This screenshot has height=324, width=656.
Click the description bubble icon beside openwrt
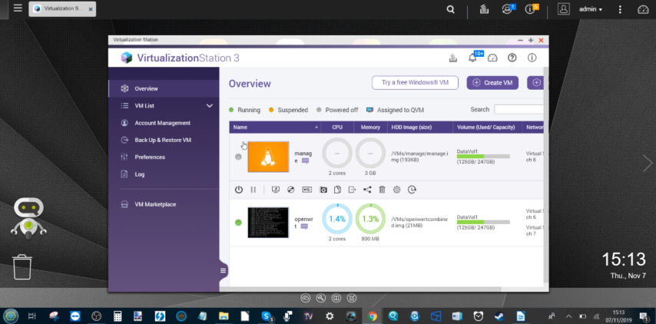304,226
